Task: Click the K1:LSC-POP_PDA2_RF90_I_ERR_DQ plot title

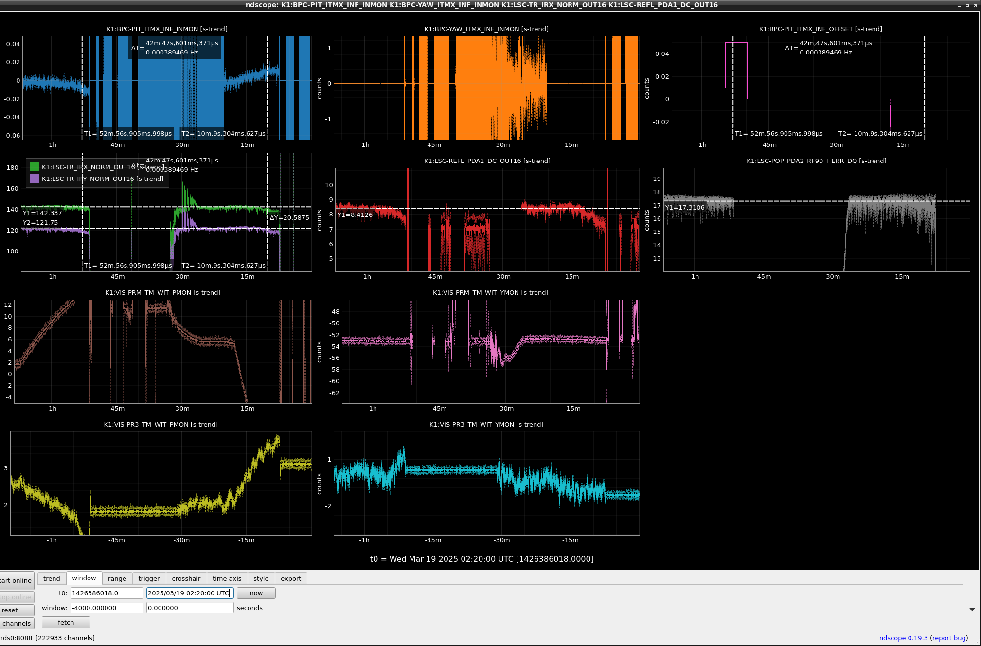Action: pyautogui.click(x=817, y=161)
